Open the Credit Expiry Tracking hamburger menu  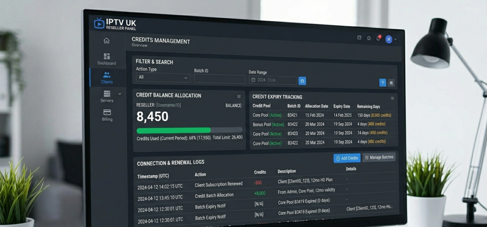392,98
